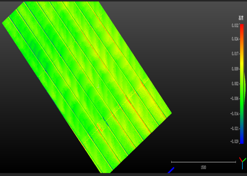The height and width of the screenshot is (176, 247).
Task: Click the 1500 scale bar label
Action: click(203, 167)
